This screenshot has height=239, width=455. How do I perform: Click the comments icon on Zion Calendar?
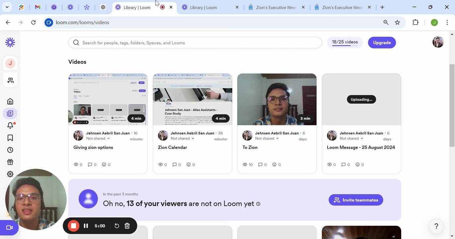point(175,165)
